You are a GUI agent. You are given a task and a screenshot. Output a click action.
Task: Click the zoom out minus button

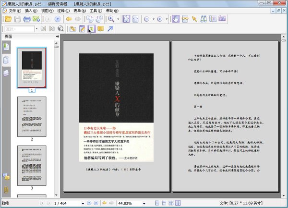click(x=147, y=19)
